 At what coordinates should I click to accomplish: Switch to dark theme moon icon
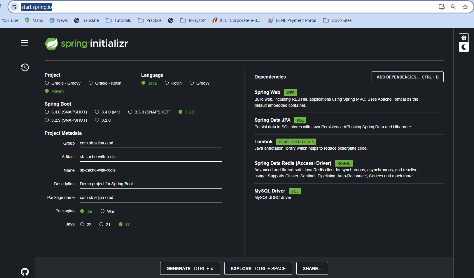(463, 47)
